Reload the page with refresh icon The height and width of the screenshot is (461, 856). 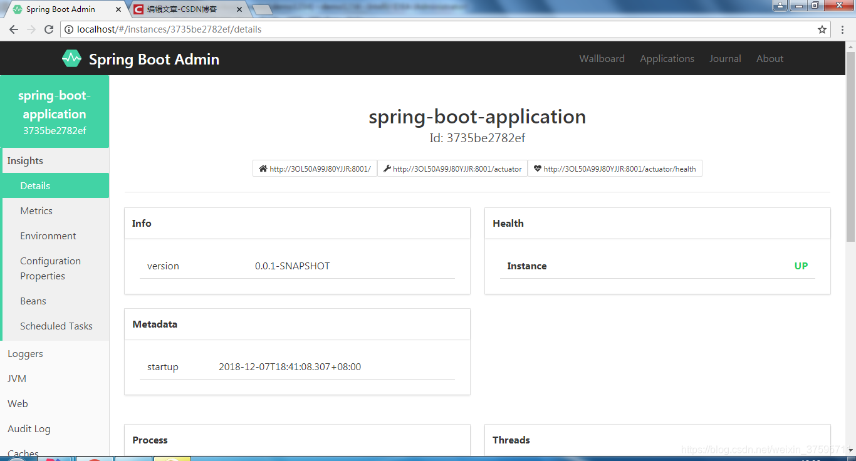pyautogui.click(x=49, y=29)
